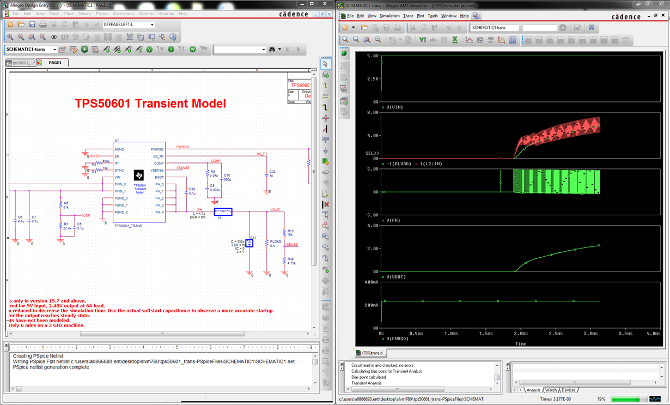Click New Simulation Profile icon

(x=63, y=50)
